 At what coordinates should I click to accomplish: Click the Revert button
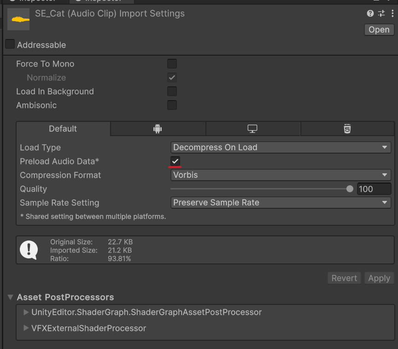click(344, 278)
